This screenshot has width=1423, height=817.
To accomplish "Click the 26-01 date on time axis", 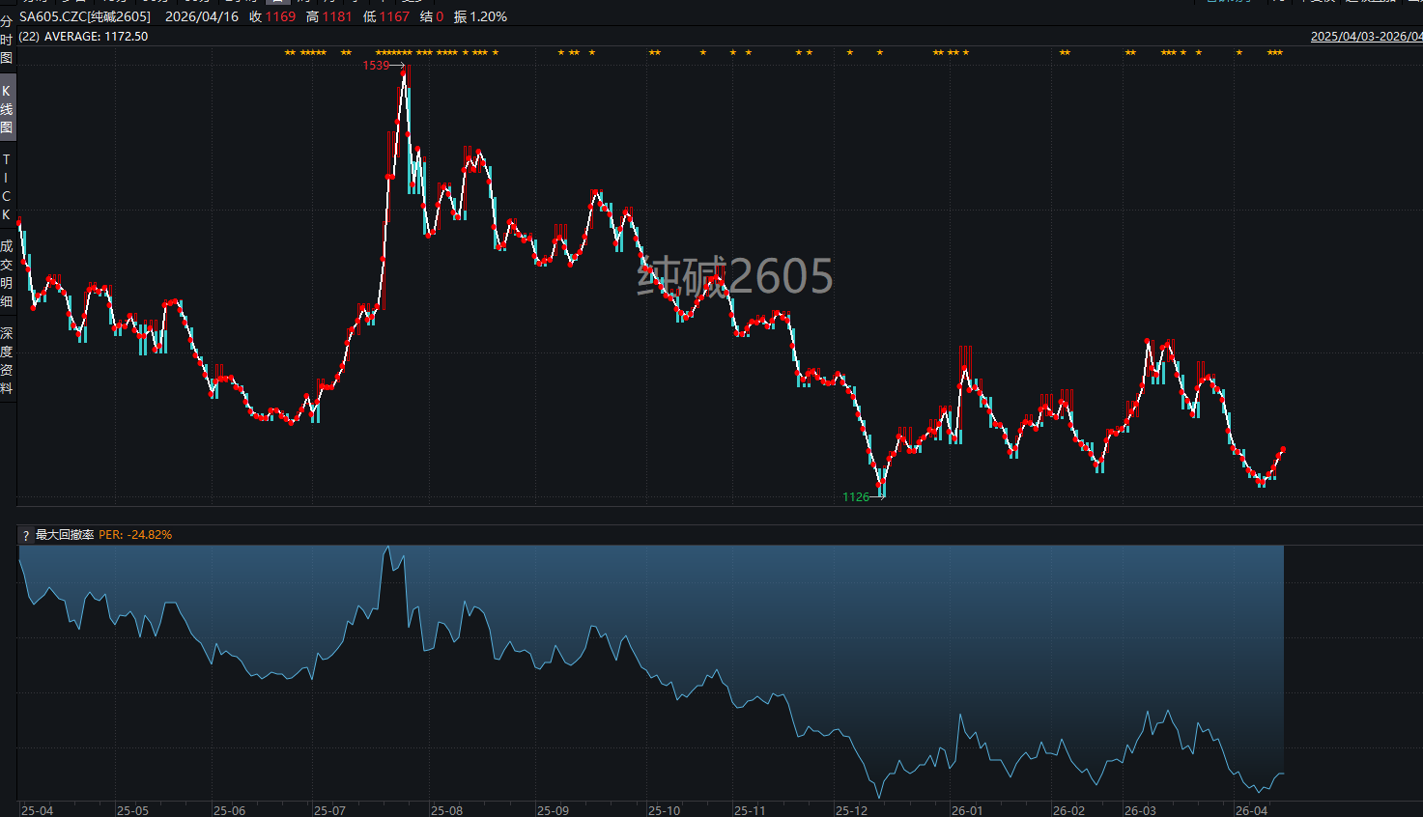I will (966, 810).
